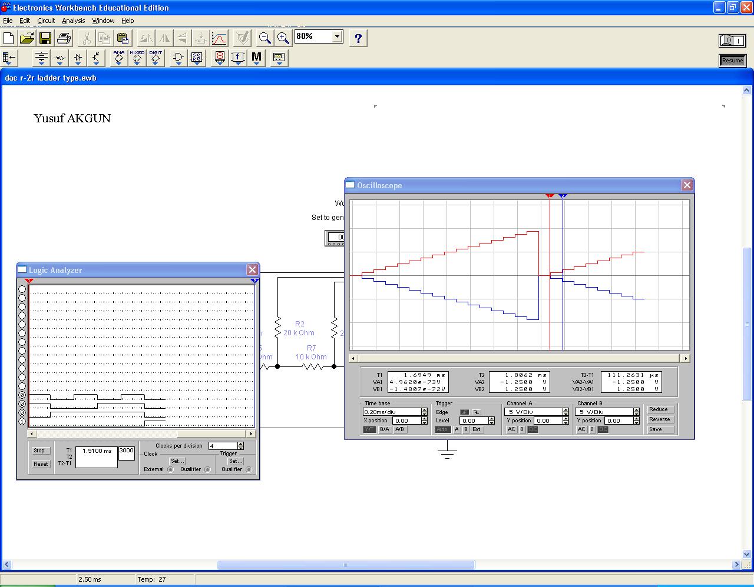Click the X position field on the oscilloscope
Image resolution: width=754 pixels, height=587 pixels.
[406, 421]
